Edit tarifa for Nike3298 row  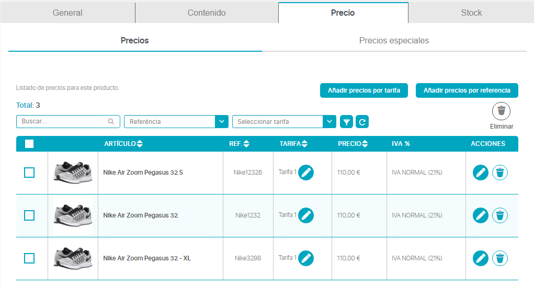tap(306, 258)
